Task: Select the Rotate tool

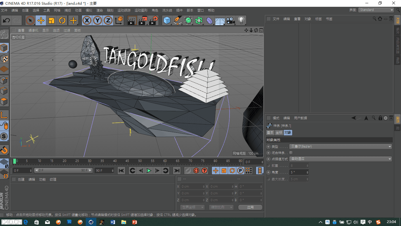Action: click(x=62, y=21)
